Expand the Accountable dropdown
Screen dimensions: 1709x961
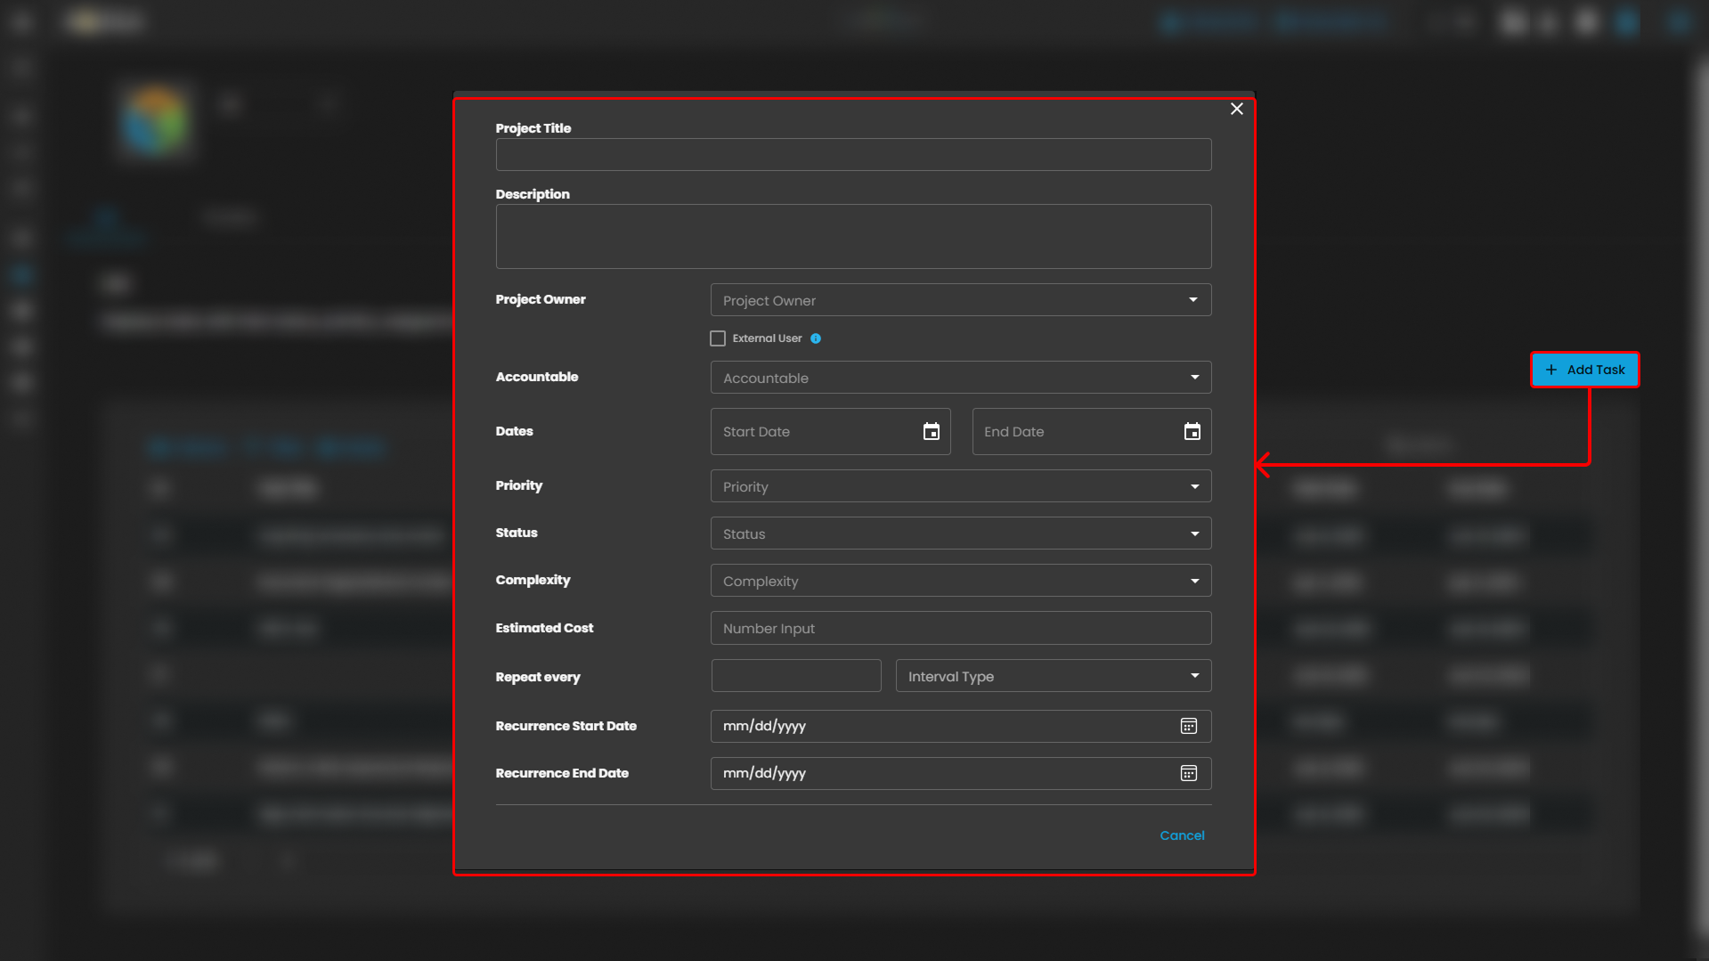click(x=960, y=378)
